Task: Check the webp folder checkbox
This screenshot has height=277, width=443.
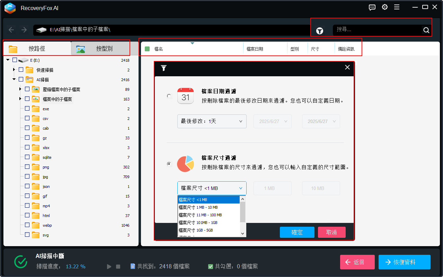Action: click(x=27, y=225)
